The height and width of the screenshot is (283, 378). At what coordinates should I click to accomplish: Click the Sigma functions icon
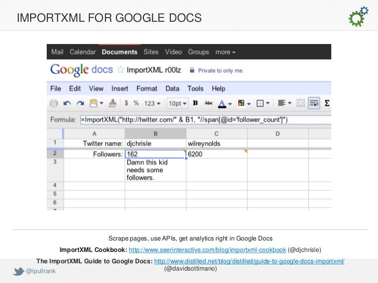pos(327,103)
